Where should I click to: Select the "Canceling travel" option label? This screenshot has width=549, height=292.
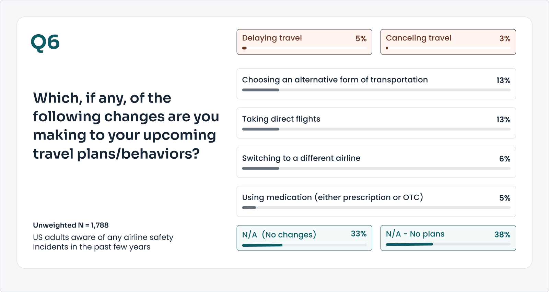(418, 38)
